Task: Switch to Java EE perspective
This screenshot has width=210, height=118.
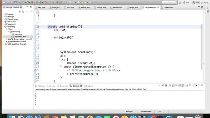Action: [187, 2]
